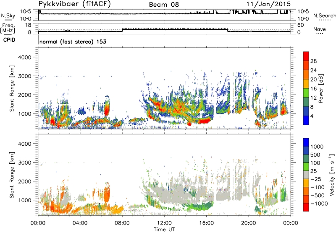The width and height of the screenshot is (336, 232).
Task: Click the gray segment of the Velocity color bar
Action: [306, 175]
